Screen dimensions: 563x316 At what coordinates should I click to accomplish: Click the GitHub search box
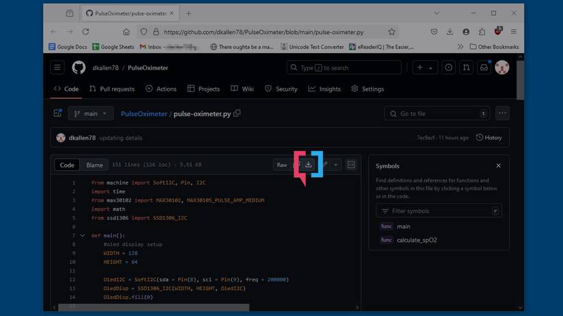click(x=344, y=67)
